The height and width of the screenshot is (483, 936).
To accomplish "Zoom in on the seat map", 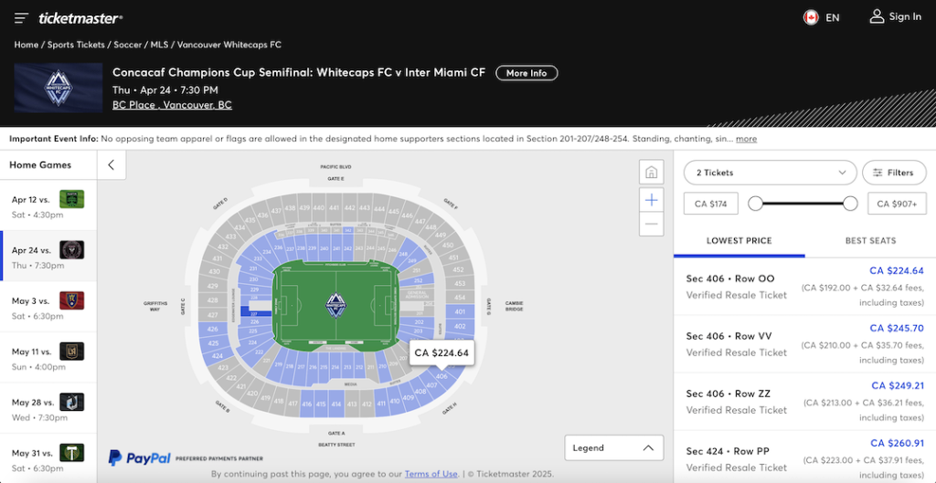I will (x=651, y=200).
